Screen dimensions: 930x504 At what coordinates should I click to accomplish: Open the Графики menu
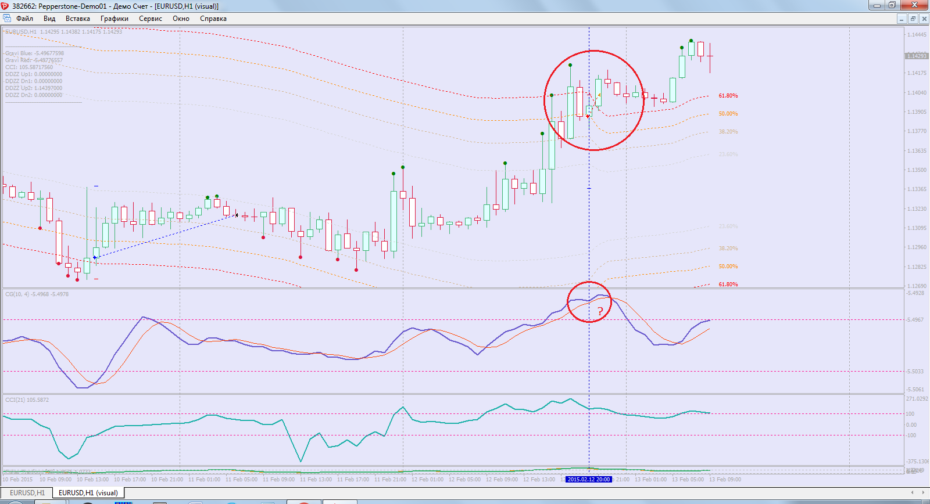click(115, 19)
